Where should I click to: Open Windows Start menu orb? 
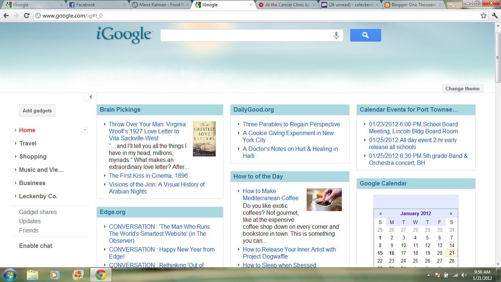[10, 275]
